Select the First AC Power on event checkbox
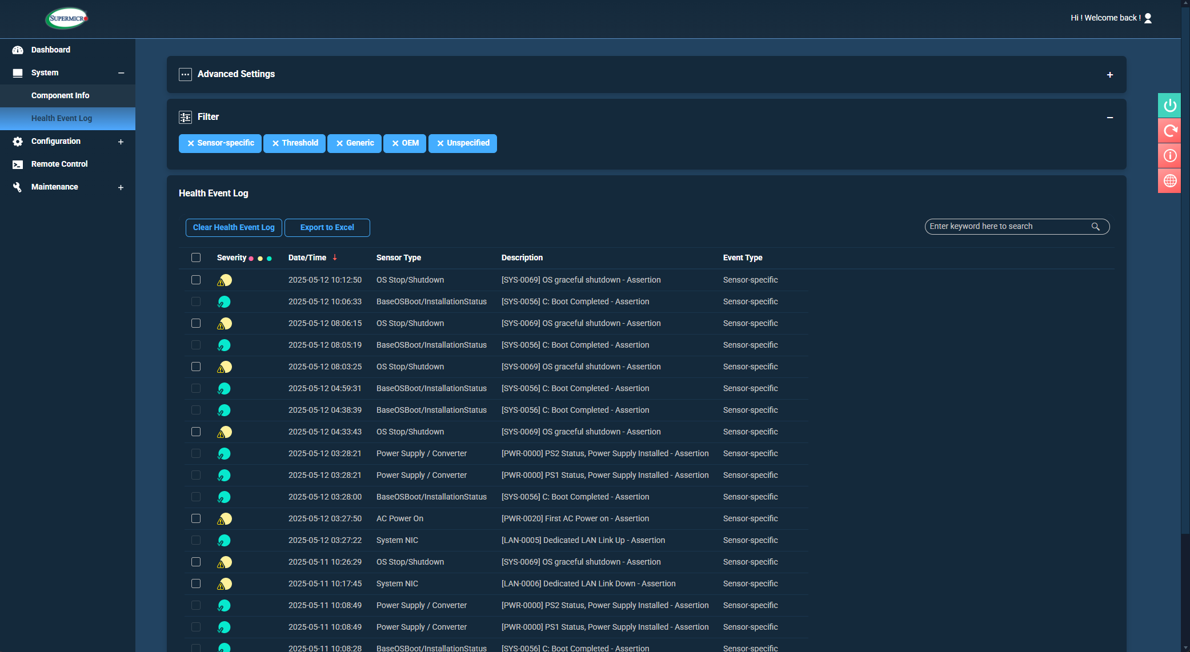Viewport: 1190px width, 652px height. coord(196,518)
